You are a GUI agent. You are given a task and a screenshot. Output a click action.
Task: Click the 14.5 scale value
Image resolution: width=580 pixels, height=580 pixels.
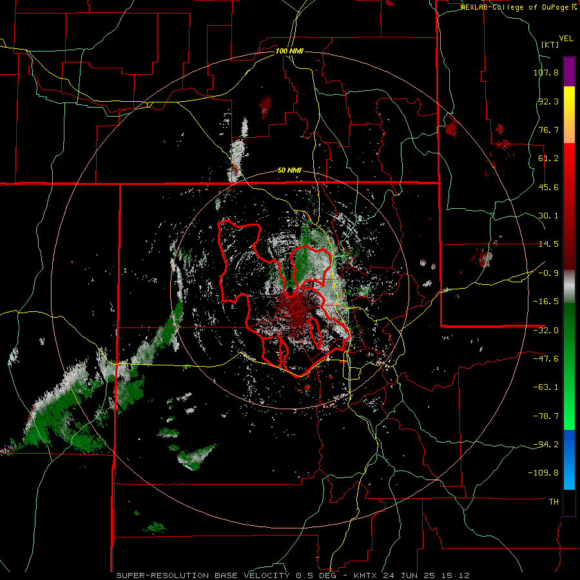pyautogui.click(x=548, y=244)
